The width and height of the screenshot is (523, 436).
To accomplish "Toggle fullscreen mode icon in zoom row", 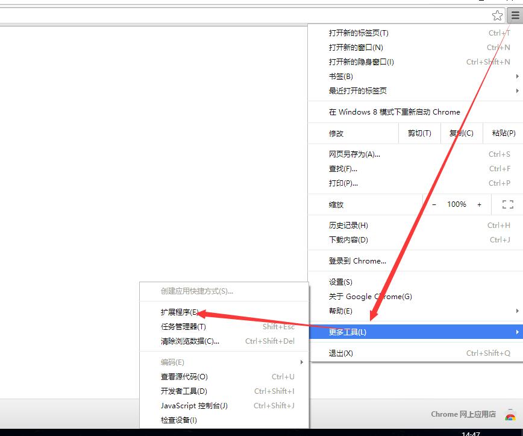I will (508, 204).
